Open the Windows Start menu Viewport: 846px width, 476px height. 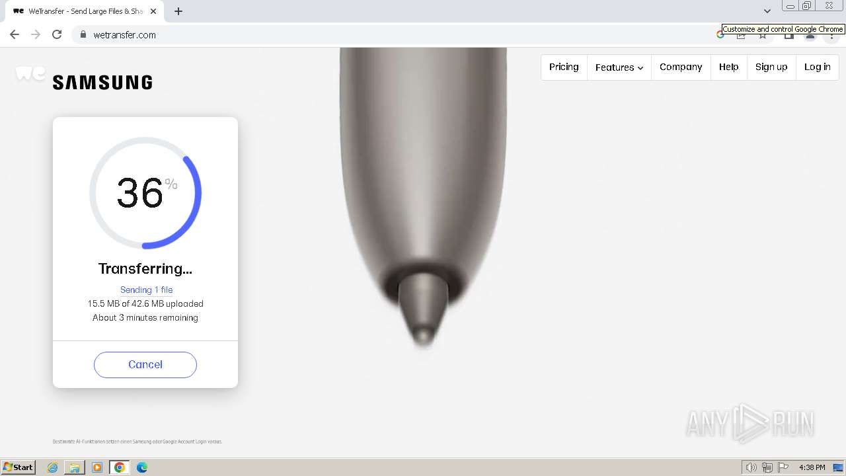click(x=18, y=467)
